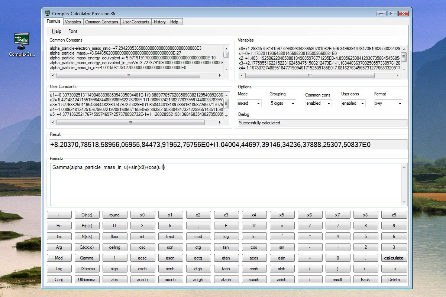Image resolution: width=446 pixels, height=297 pixels.
Task: Insert the LIGamma function
Action: click(x=87, y=269)
